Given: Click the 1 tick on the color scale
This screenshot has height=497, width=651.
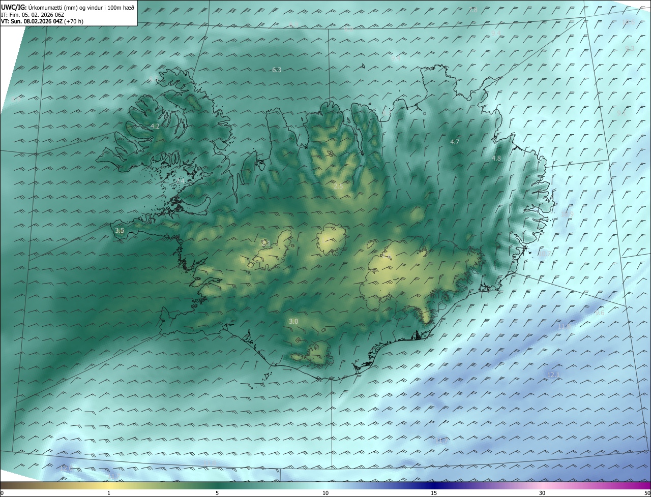Looking at the screenshot, I should tap(109, 493).
